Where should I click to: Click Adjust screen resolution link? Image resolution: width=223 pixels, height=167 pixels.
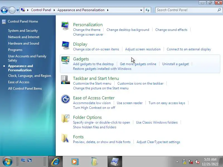pos(143,49)
